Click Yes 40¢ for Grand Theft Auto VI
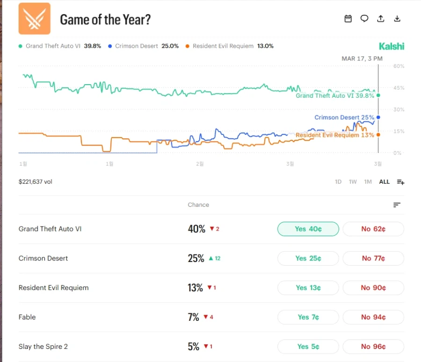Viewport: 421px width, 362px height. pyautogui.click(x=308, y=229)
